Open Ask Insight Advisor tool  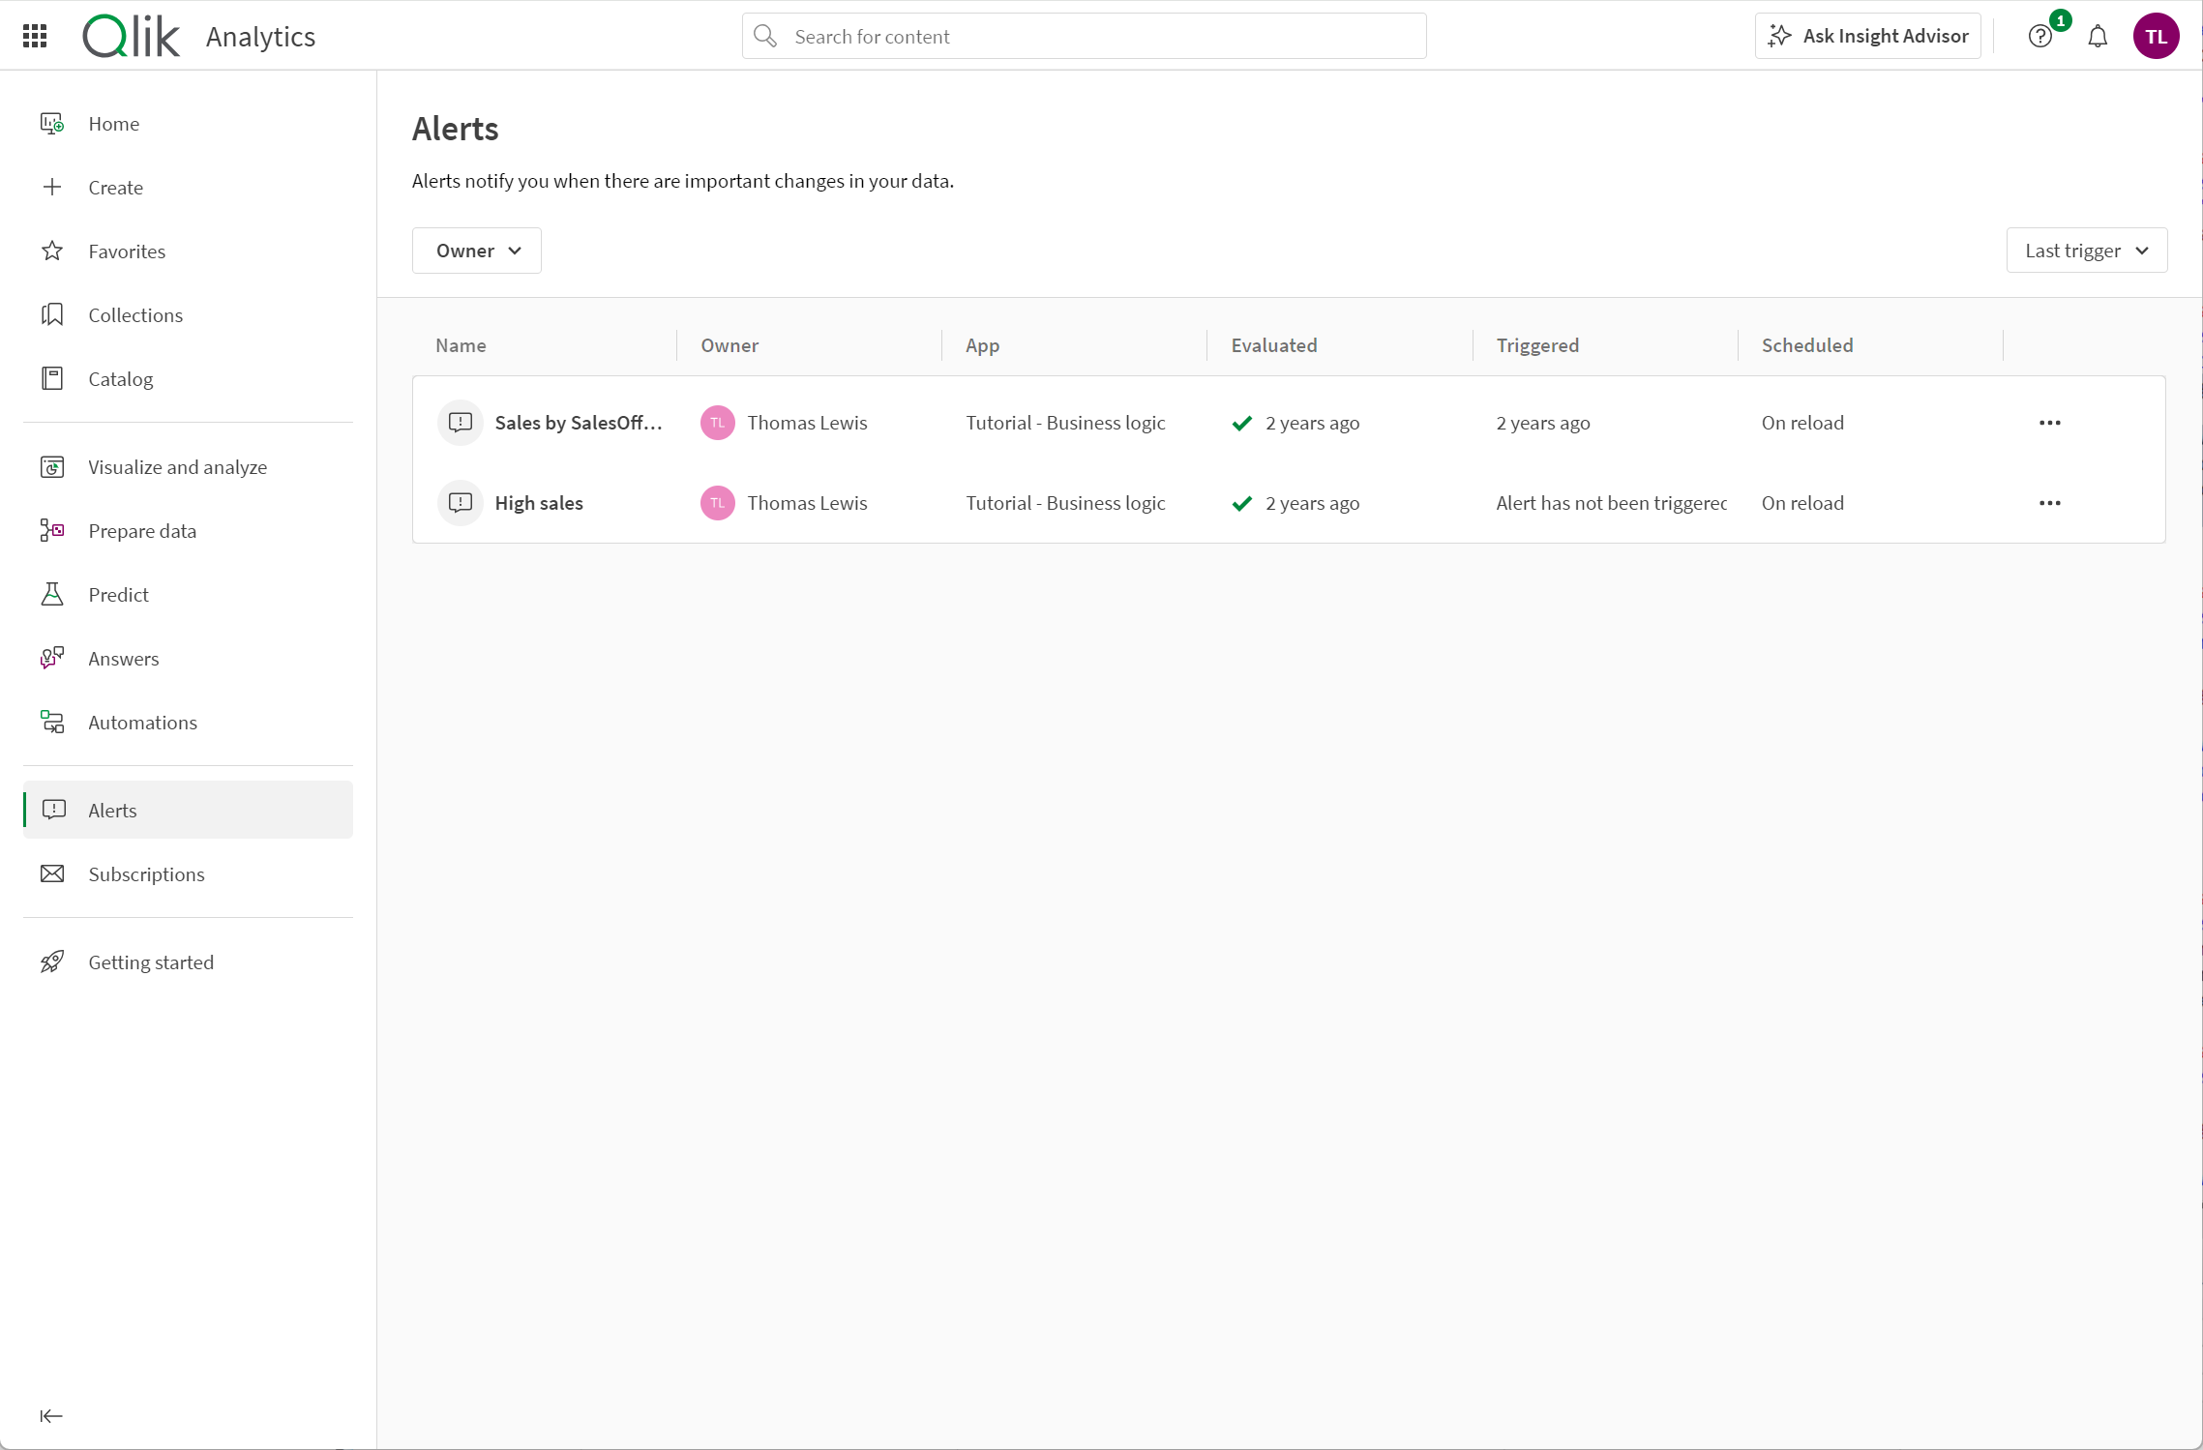click(1868, 36)
